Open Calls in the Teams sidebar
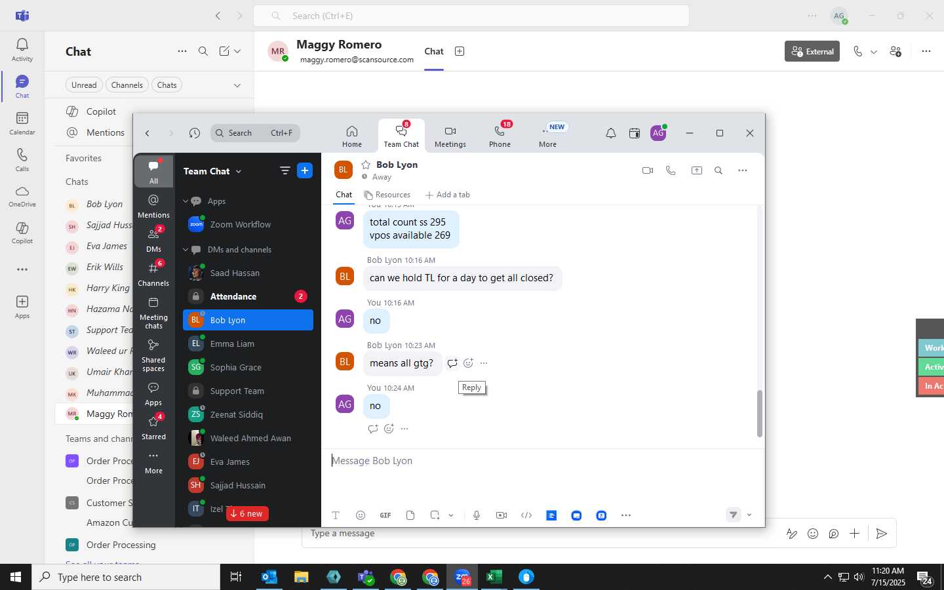Viewport: 944px width, 590px height. coord(22,160)
